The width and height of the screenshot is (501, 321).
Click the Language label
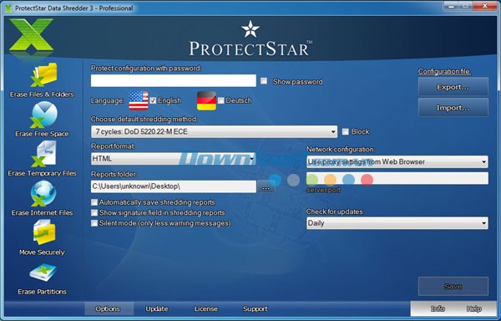[107, 100]
